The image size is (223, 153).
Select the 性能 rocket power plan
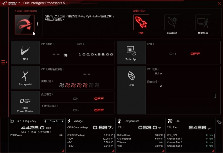141,22
